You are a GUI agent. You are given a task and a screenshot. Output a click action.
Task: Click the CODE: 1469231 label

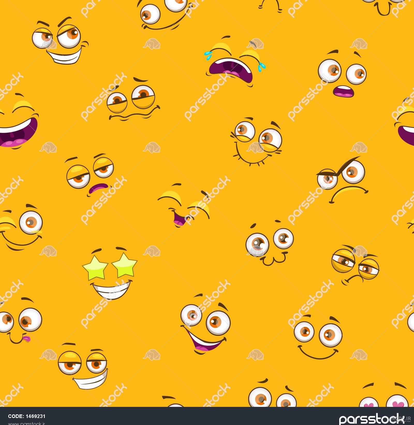pos(27,416)
